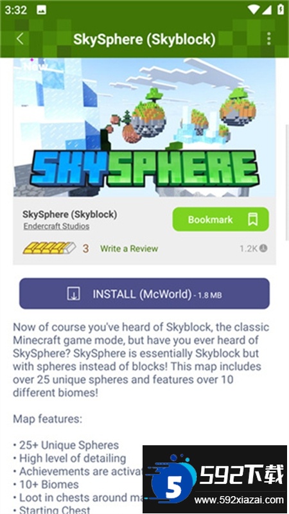This screenshot has height=514, width=289.
Task: Open Endercraft Studios author link
Action: coord(57,226)
